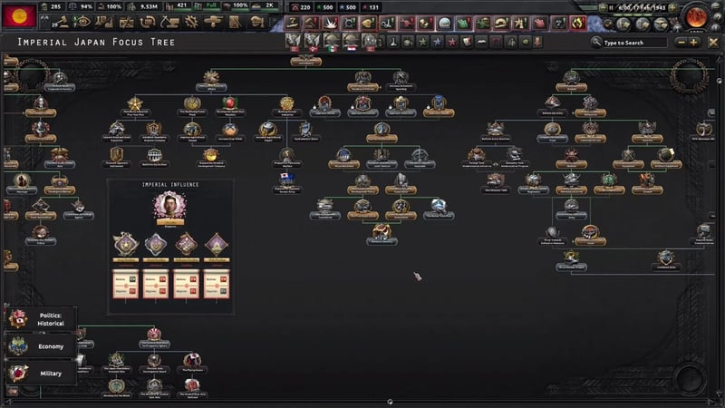Select the fourth faction emblem with building
This screenshot has height=408, width=725.
point(217,245)
